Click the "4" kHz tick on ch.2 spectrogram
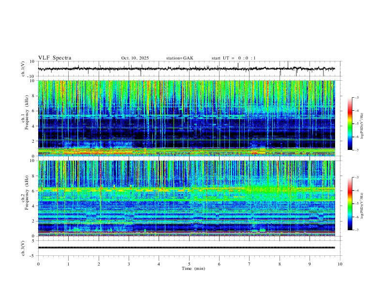 [x=33, y=206]
